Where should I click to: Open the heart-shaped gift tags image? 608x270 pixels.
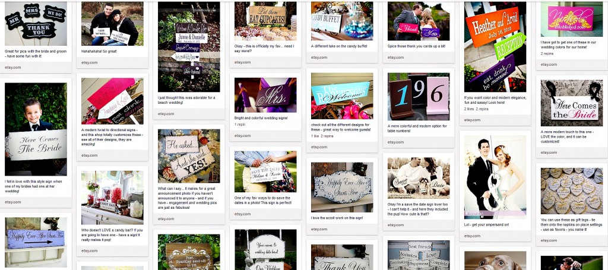click(x=572, y=191)
